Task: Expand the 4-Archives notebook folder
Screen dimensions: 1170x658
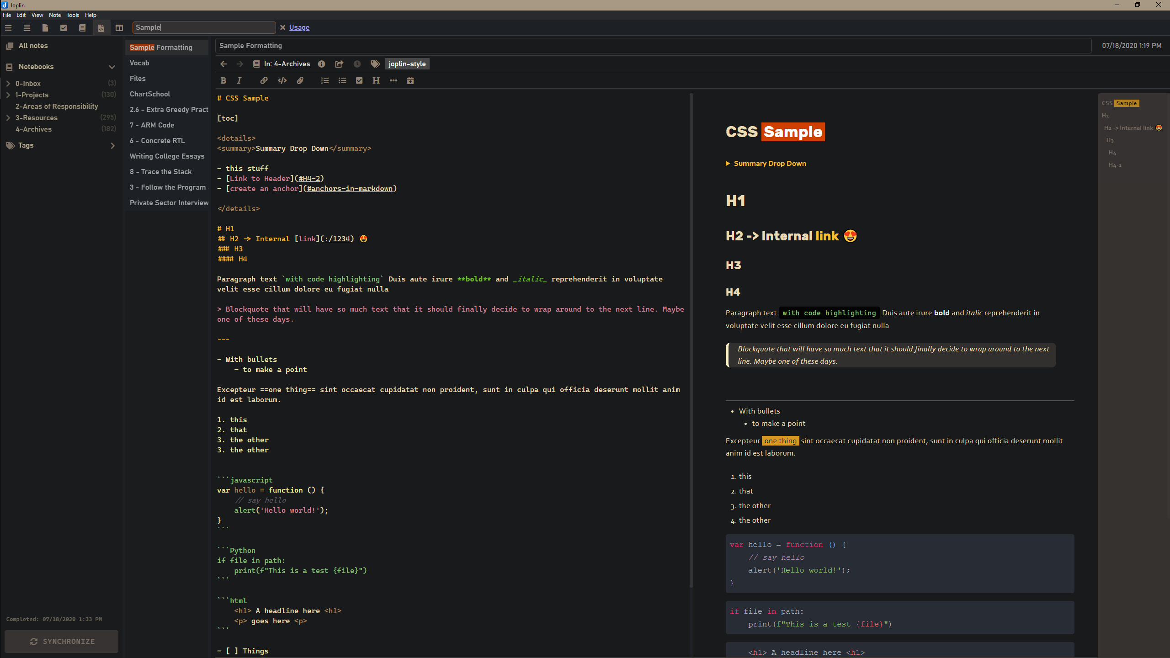Action: [x=8, y=129]
